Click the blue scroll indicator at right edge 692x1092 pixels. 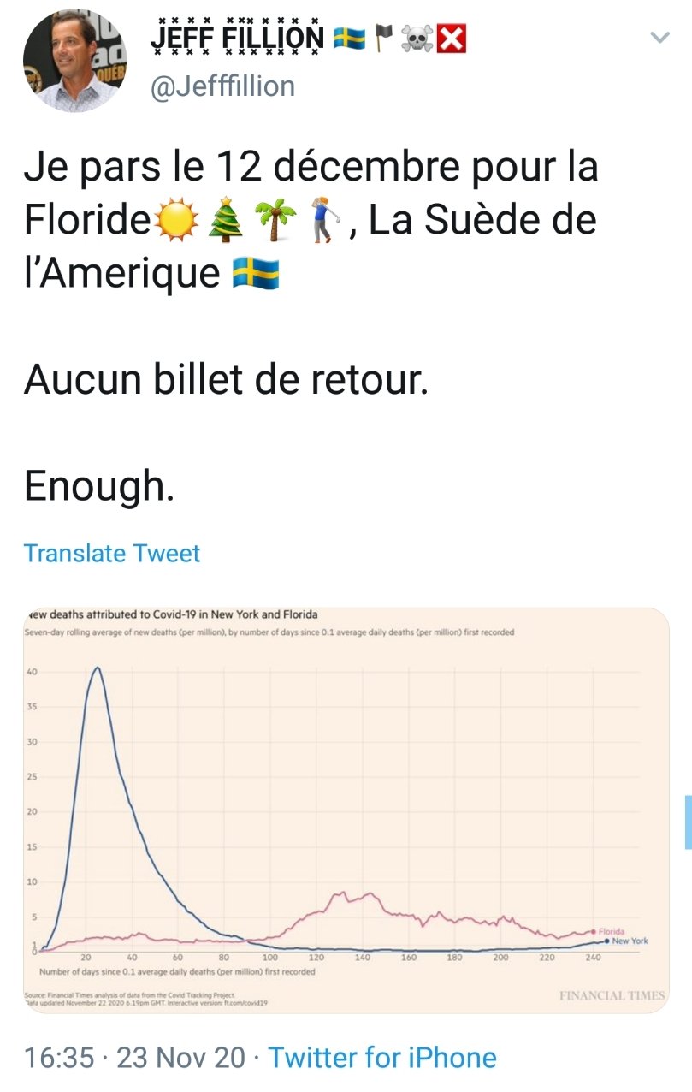688,821
